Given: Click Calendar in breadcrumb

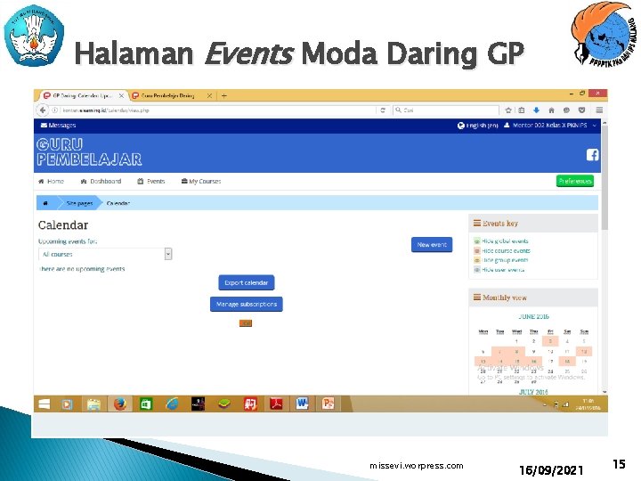Looking at the screenshot, I should click(x=118, y=203).
